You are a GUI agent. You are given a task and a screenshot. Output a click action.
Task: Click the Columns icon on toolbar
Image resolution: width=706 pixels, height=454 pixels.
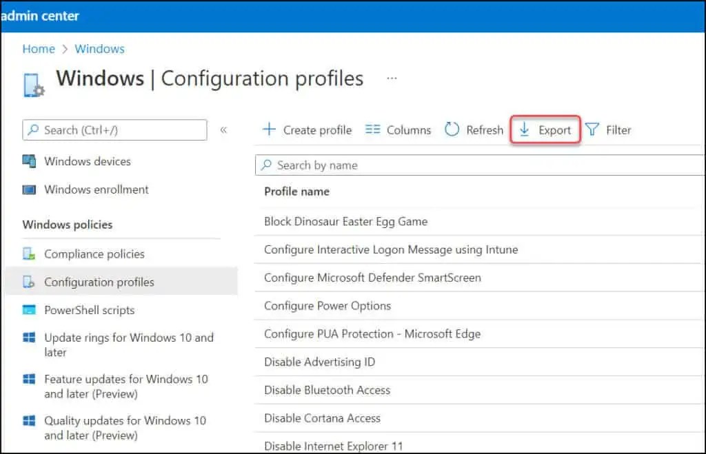tap(372, 130)
